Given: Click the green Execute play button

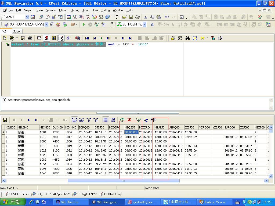Looking at the screenshot, I should point(84,24).
